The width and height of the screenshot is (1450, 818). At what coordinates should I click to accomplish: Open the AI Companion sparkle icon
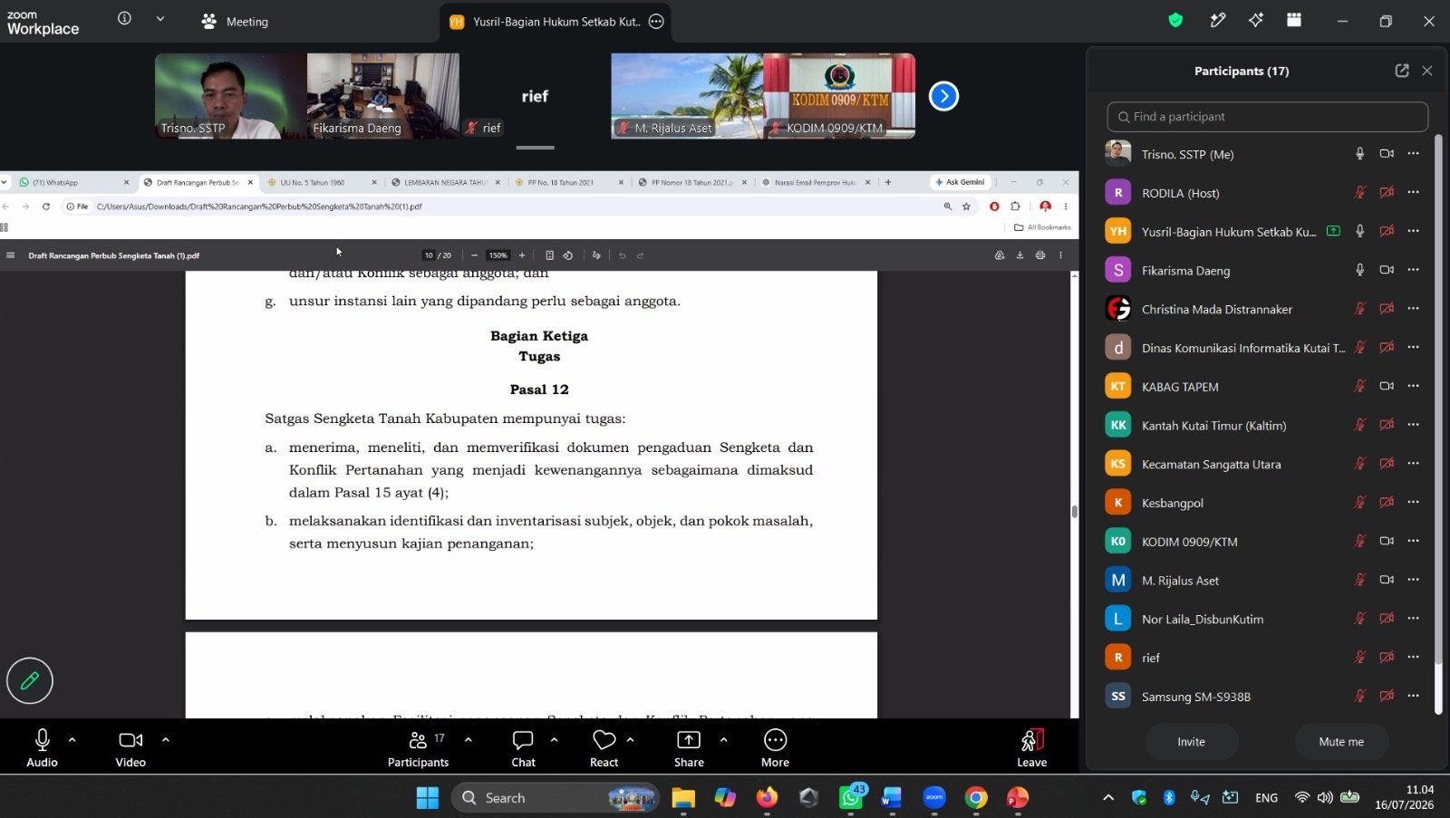[1256, 20]
